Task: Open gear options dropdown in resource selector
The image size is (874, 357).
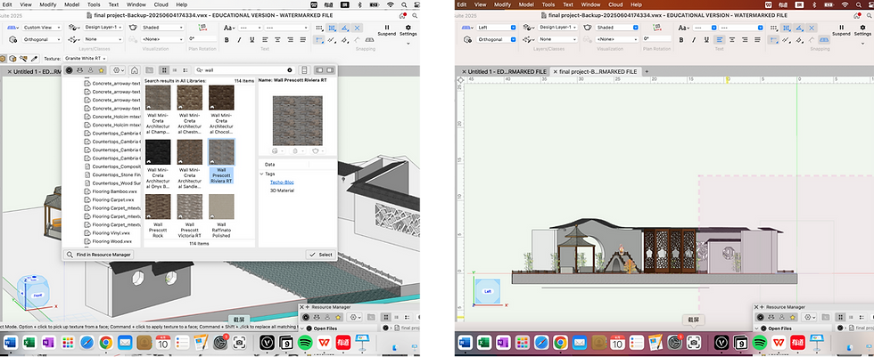Action: (x=118, y=70)
